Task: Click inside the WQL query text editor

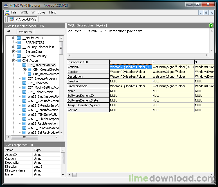Action: (138, 41)
